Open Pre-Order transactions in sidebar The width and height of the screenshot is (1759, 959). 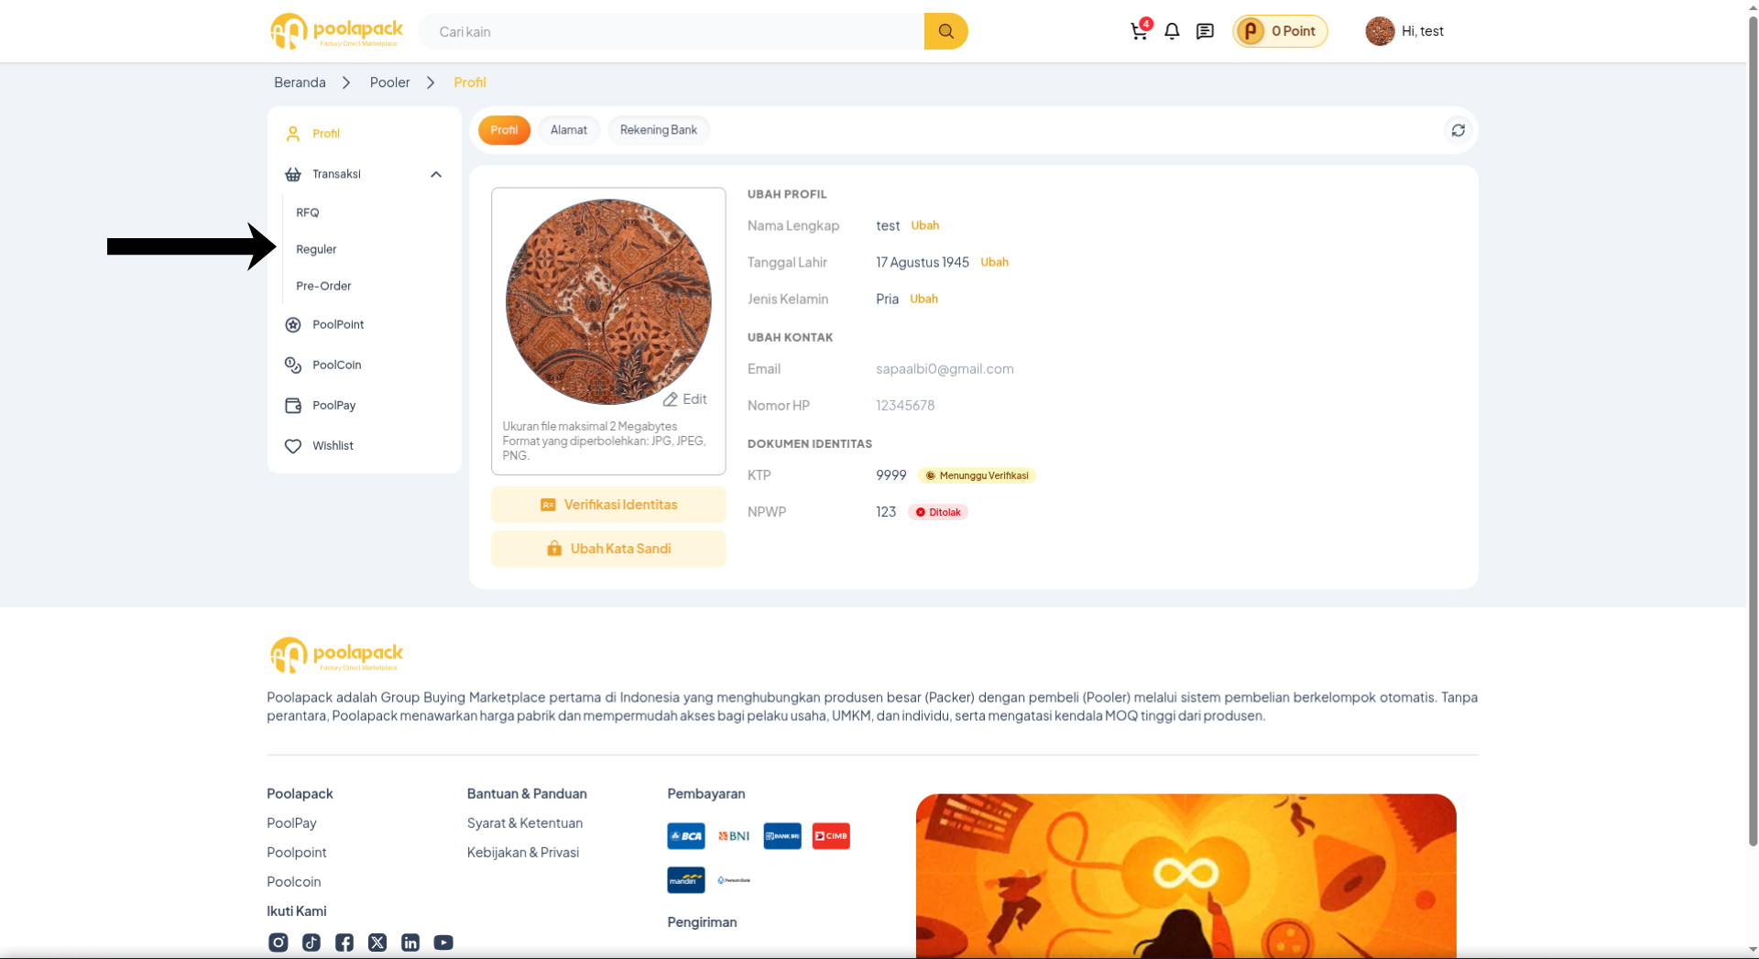tap(323, 286)
